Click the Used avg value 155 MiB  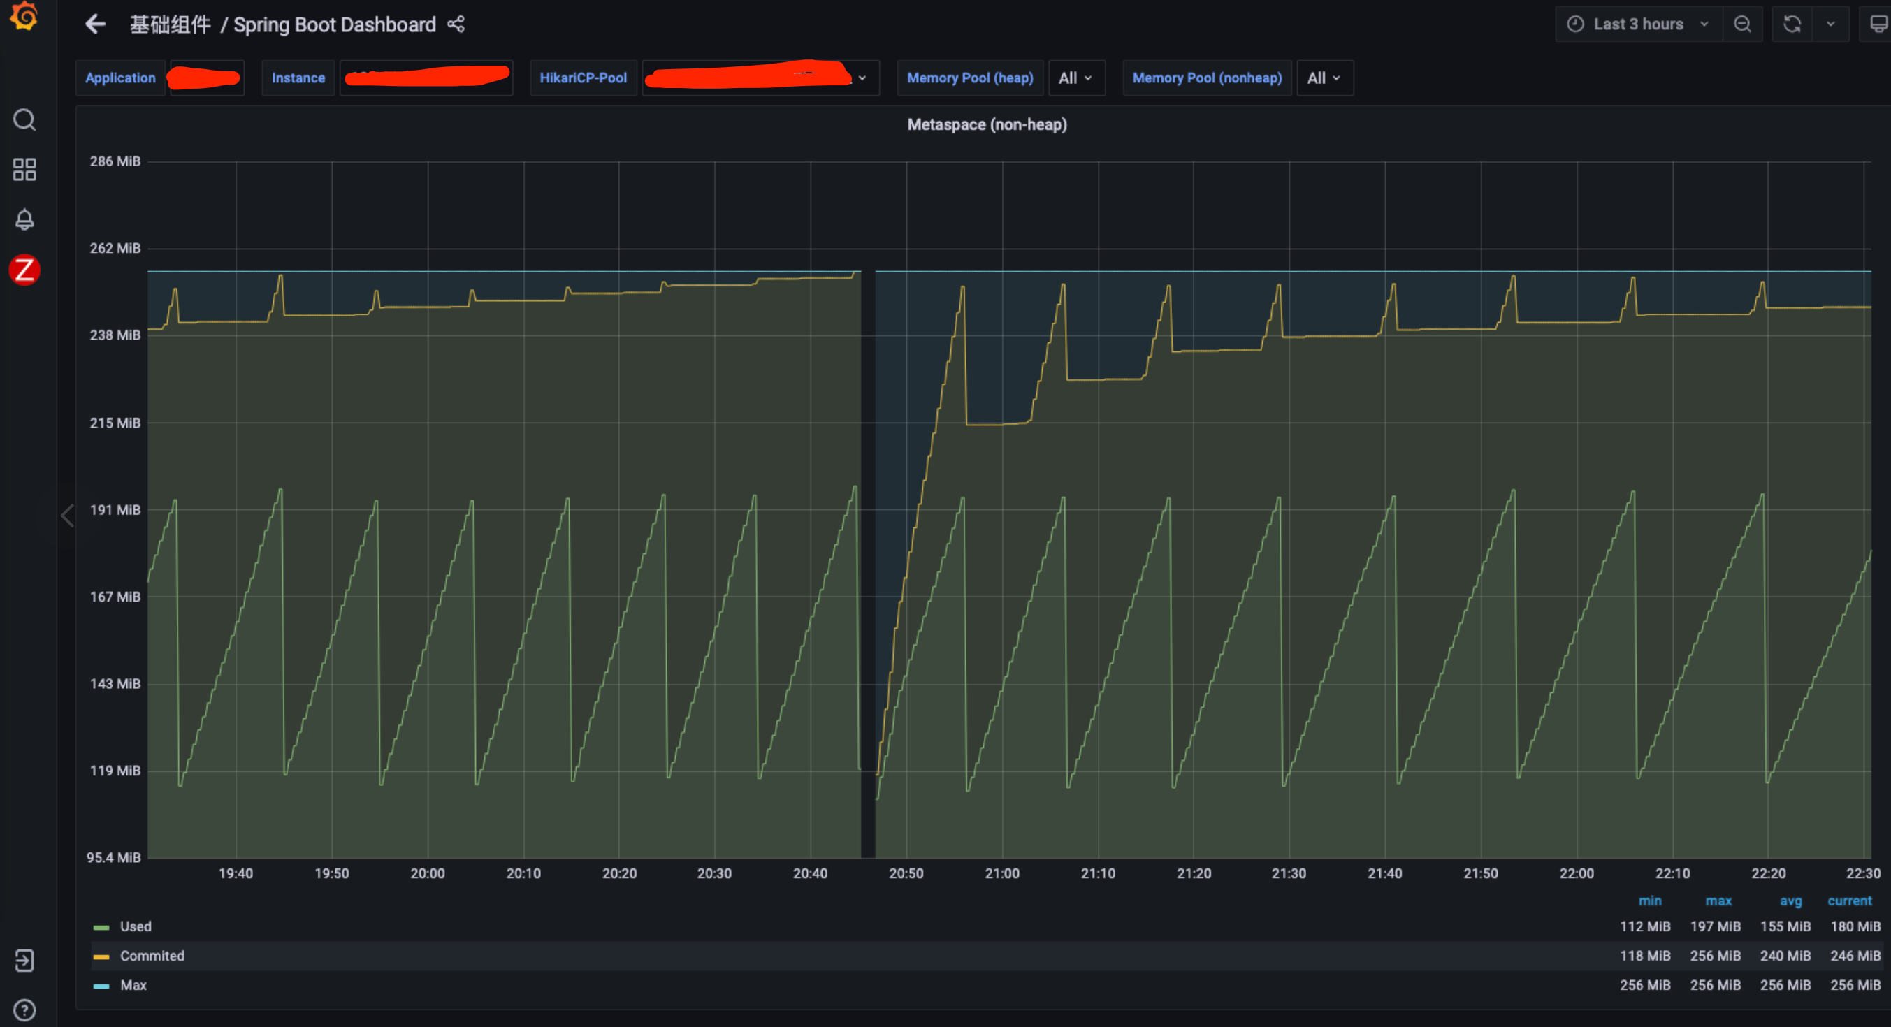(x=1785, y=926)
